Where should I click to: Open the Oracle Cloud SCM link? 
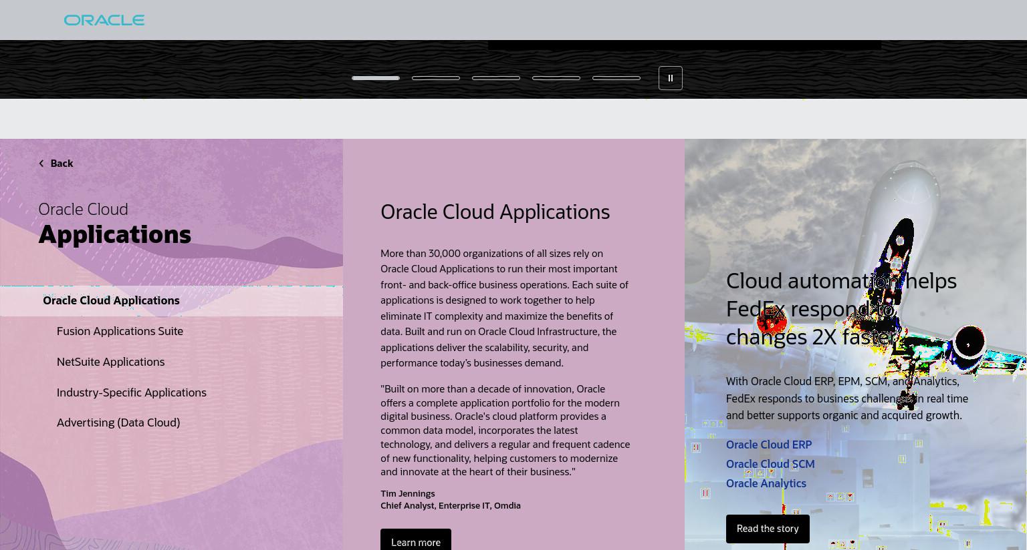(x=770, y=464)
